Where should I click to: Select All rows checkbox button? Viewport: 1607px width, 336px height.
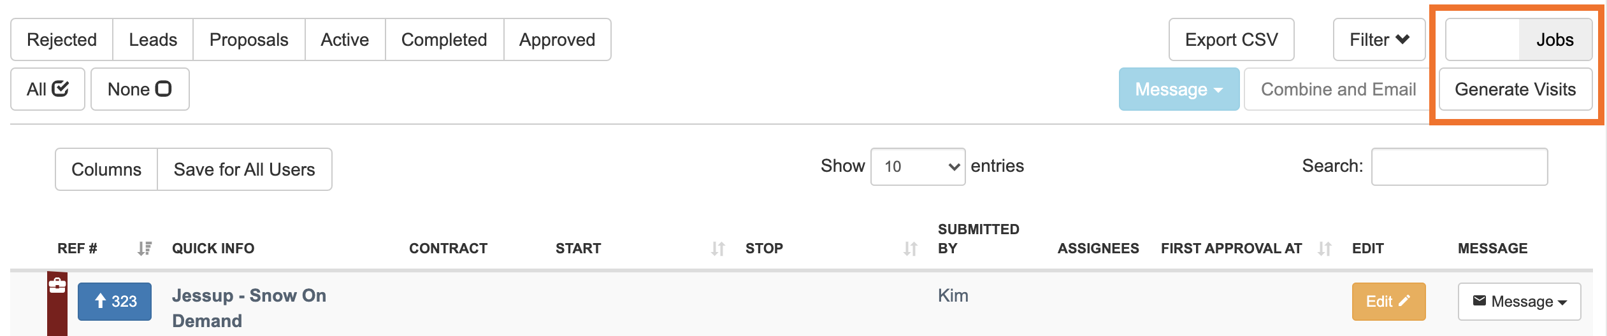(48, 89)
